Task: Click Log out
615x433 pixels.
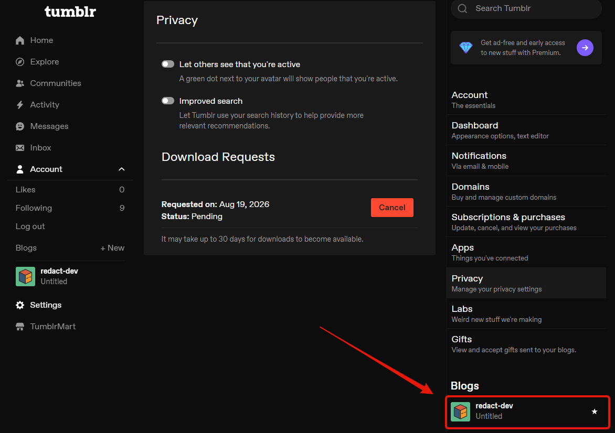Action: (x=30, y=226)
